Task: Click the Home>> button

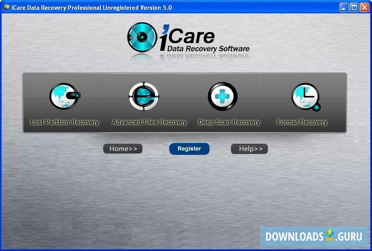Action: [123, 149]
